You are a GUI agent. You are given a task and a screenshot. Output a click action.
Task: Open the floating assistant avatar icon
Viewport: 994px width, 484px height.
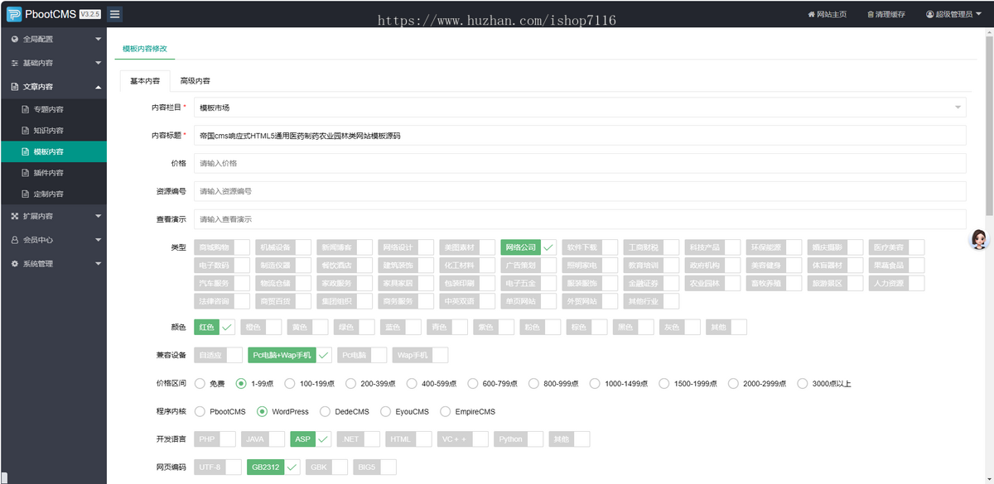(x=980, y=240)
